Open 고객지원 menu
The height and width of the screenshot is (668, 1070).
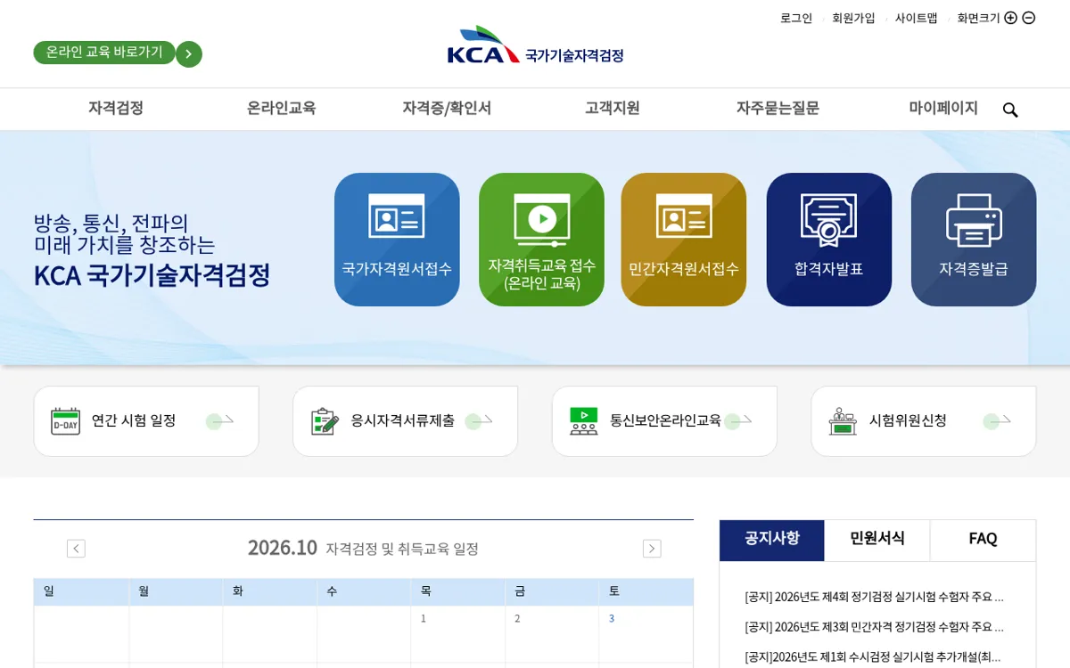(x=613, y=109)
